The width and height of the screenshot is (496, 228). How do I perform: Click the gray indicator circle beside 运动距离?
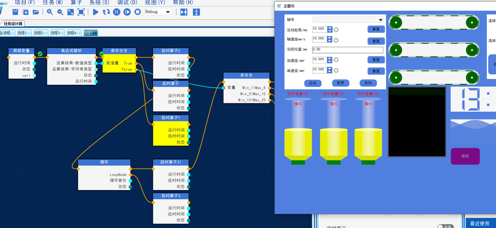(x=336, y=30)
